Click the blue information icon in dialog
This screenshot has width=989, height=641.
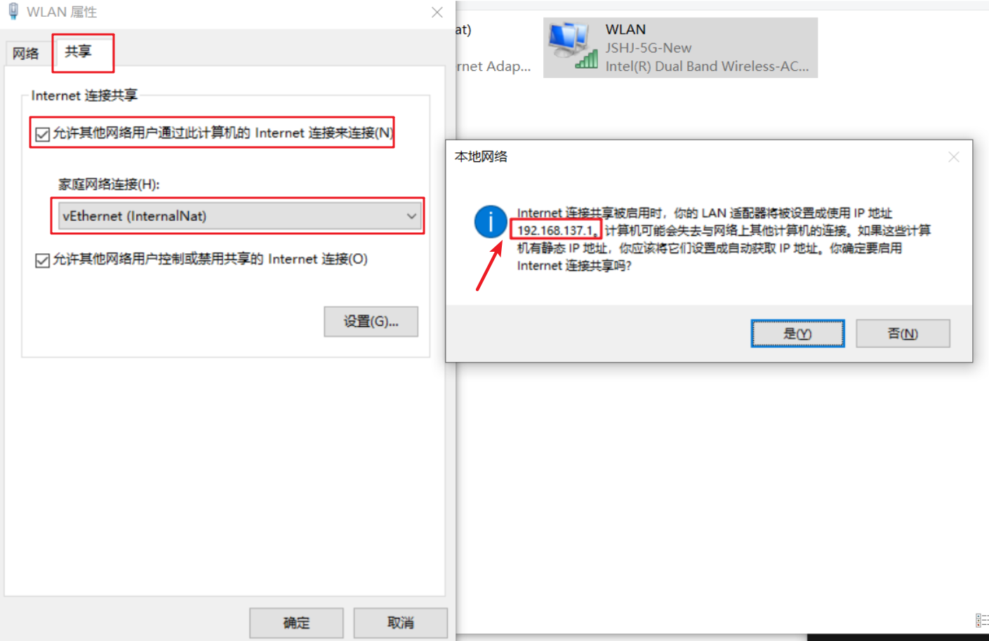click(x=491, y=222)
